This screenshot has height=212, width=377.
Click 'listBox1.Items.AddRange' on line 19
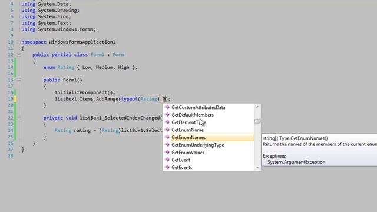click(x=87, y=99)
